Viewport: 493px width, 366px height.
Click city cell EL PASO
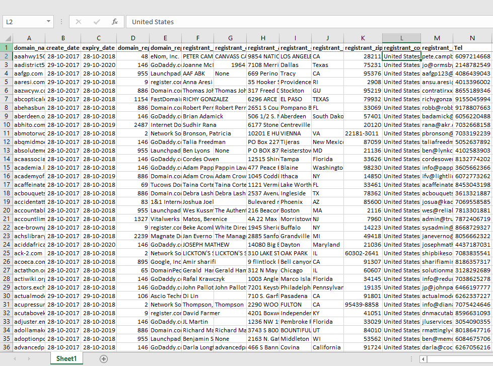coord(295,99)
